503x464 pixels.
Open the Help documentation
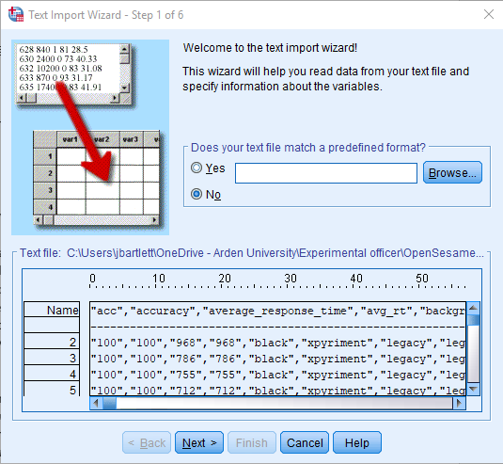[357, 442]
